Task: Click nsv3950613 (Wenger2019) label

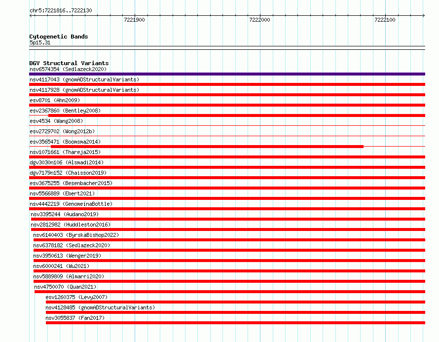Action: point(67,256)
